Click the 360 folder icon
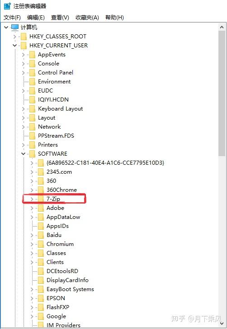Image resolution: width=227 pixels, height=329 pixels. pyautogui.click(x=41, y=181)
